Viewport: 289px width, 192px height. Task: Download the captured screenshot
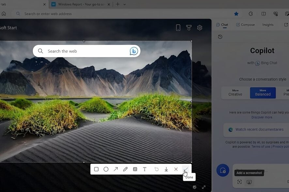166,169
